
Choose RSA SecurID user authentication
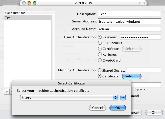pyautogui.click(x=100, y=43)
